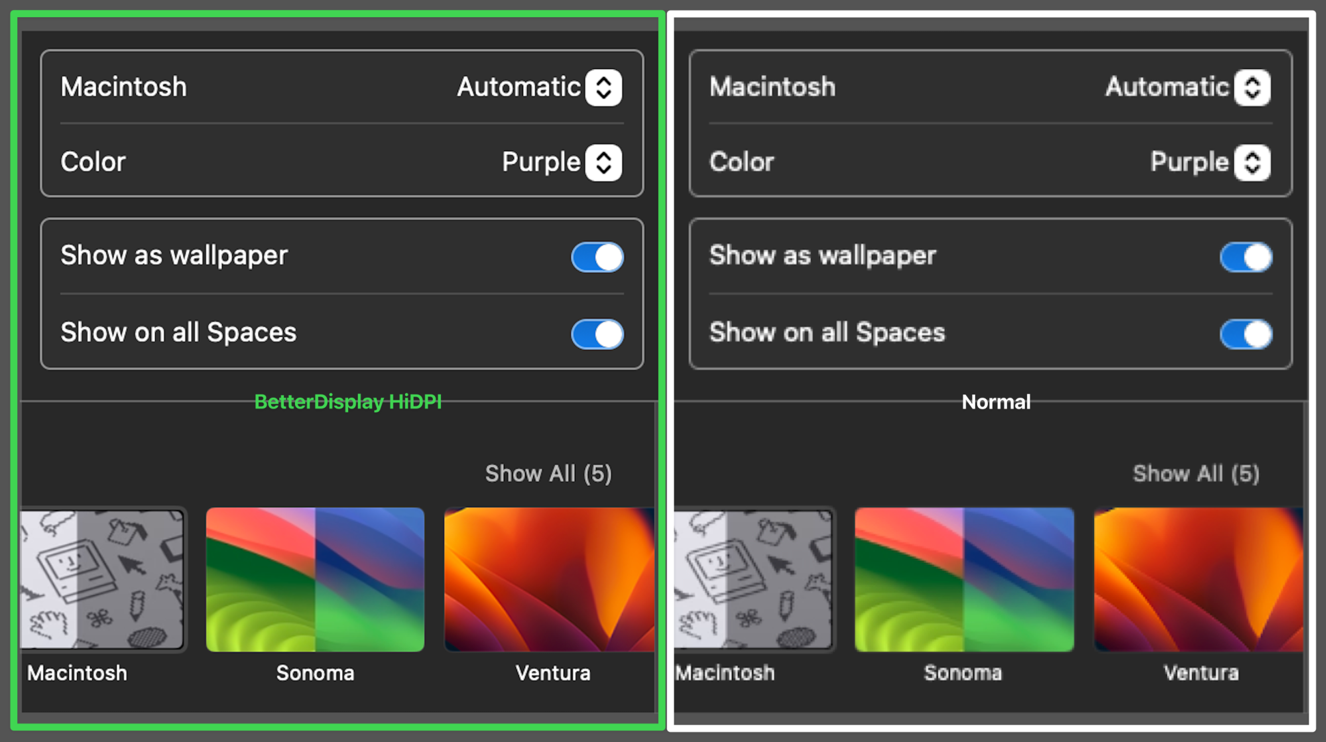1326x742 pixels.
Task: Select the Ventura wallpaper thumbnail in the HiDPI panel
Action: pos(549,579)
